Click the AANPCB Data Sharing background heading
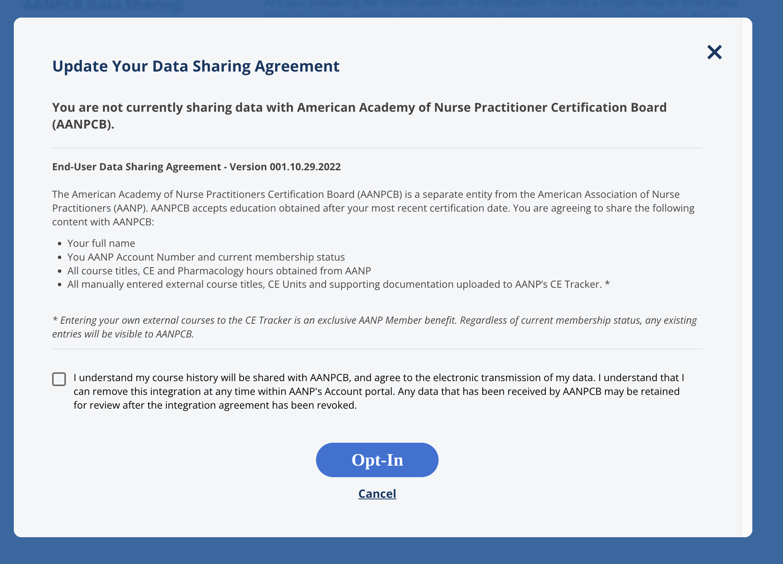Screen dimensions: 783x564 click(x=103, y=4)
